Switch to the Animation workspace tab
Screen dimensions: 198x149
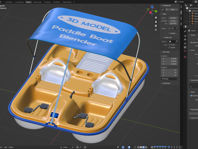(x=9, y=2)
